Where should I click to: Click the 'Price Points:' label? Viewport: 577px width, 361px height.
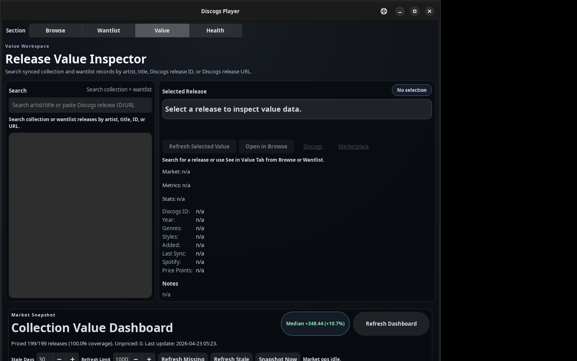click(x=177, y=270)
